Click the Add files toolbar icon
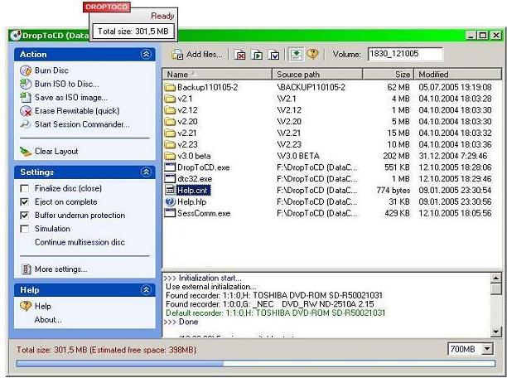The image size is (507, 378). (x=177, y=55)
